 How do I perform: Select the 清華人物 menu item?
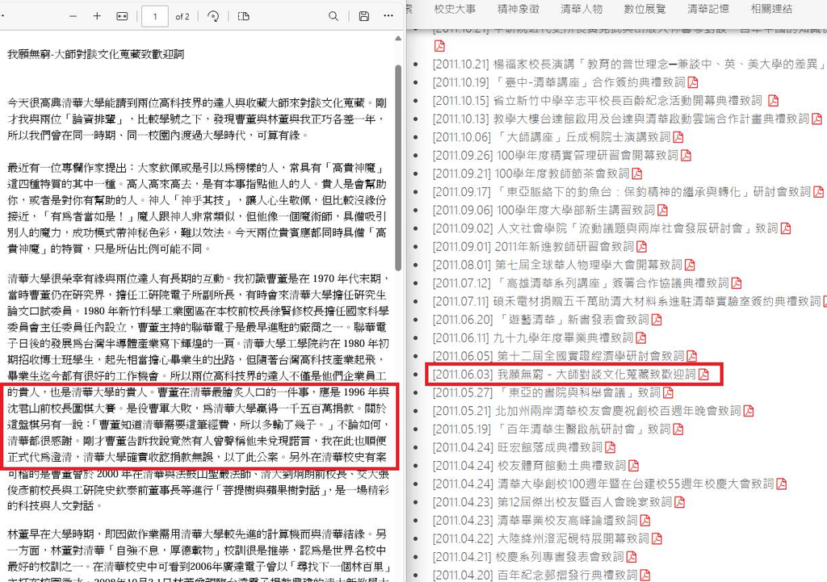pos(581,9)
